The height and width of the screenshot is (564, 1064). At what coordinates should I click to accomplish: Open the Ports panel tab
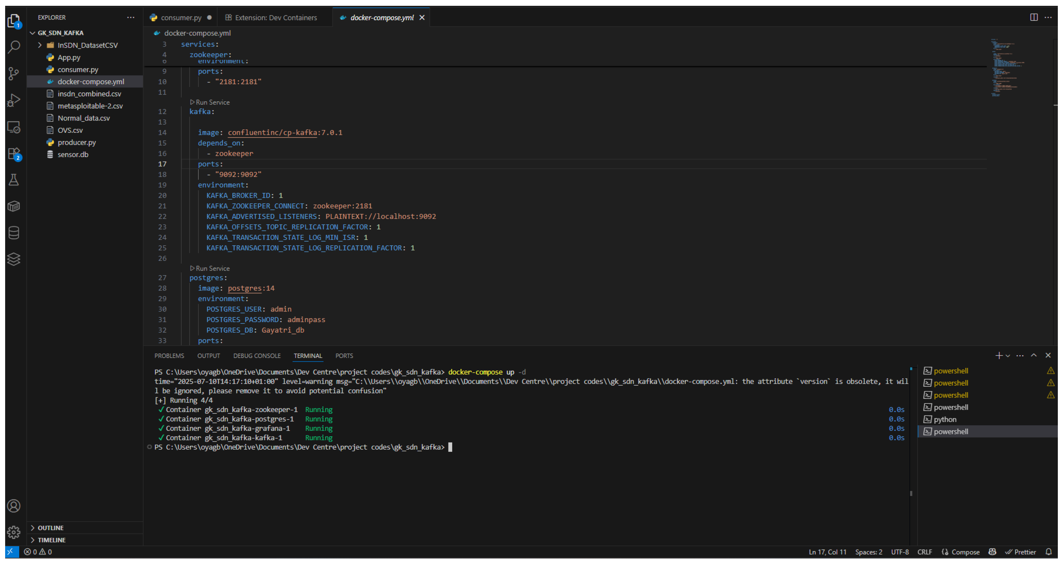coord(344,356)
